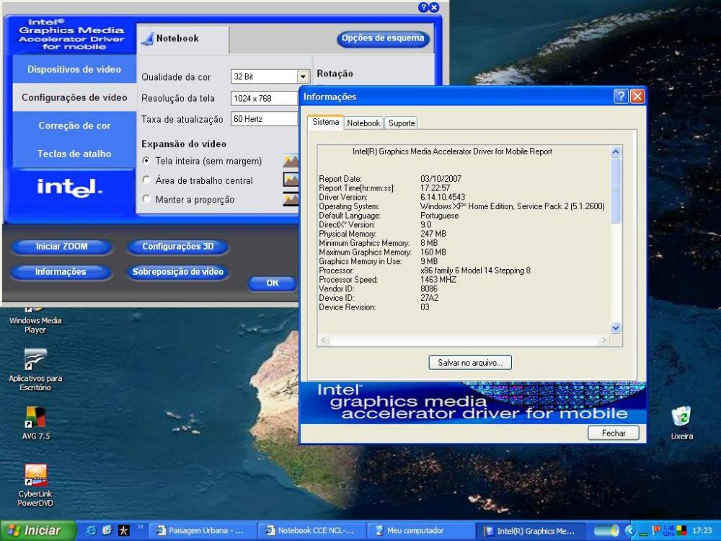721x541 pixels.
Task: Click the help question mark in Informações title bar
Action: 621,97
